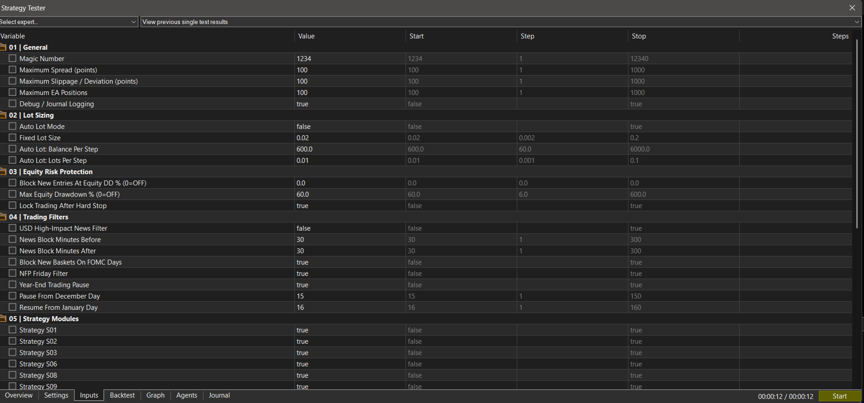The image size is (864, 403).
Task: Edit Magic Number value 1234
Action: 350,58
